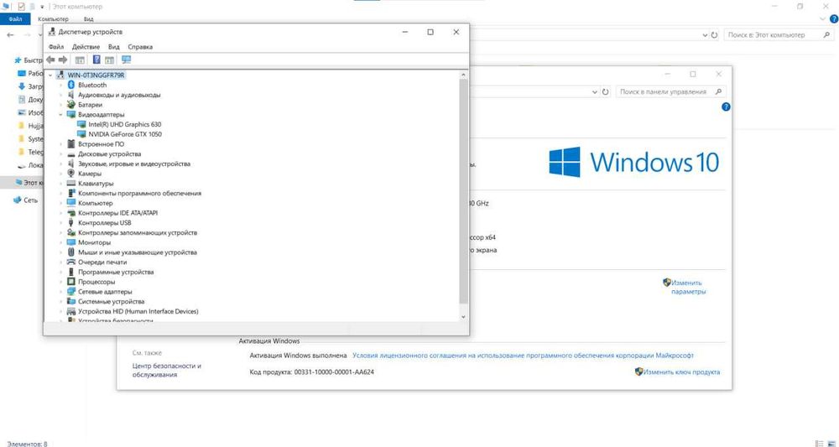Image resolution: width=839 pixels, height=447 pixels.
Task: Open the Microsoft license terms link
Action: click(x=523, y=355)
